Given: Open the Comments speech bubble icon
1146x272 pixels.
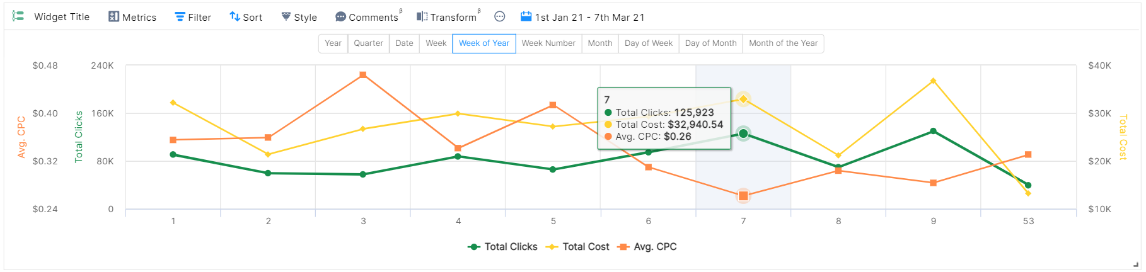Looking at the screenshot, I should click(340, 17).
